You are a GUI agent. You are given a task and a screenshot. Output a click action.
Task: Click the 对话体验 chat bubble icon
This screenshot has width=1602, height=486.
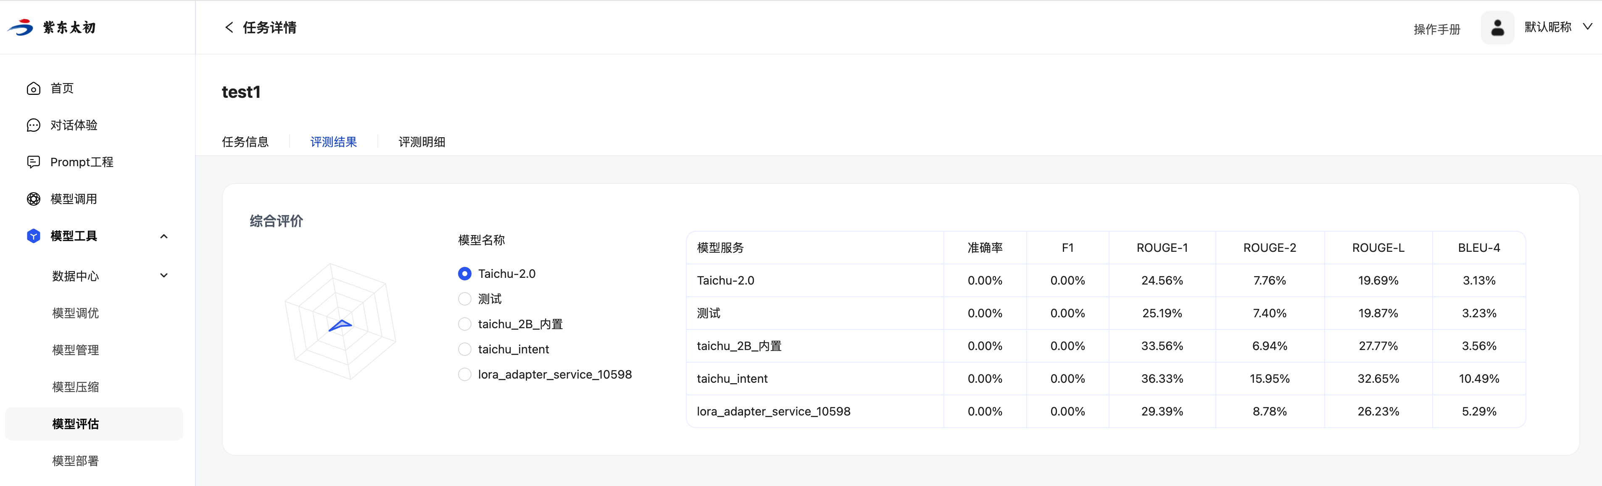coord(34,125)
